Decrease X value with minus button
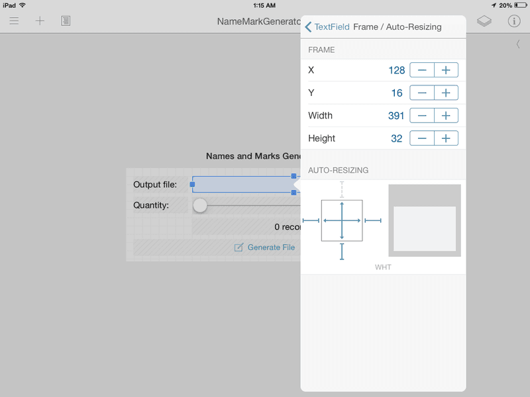 [422, 70]
